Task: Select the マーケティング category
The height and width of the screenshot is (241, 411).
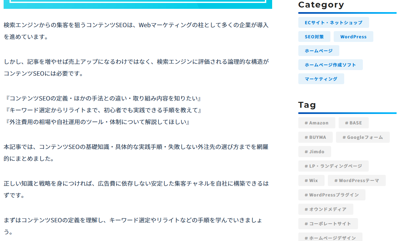Action: click(x=321, y=79)
